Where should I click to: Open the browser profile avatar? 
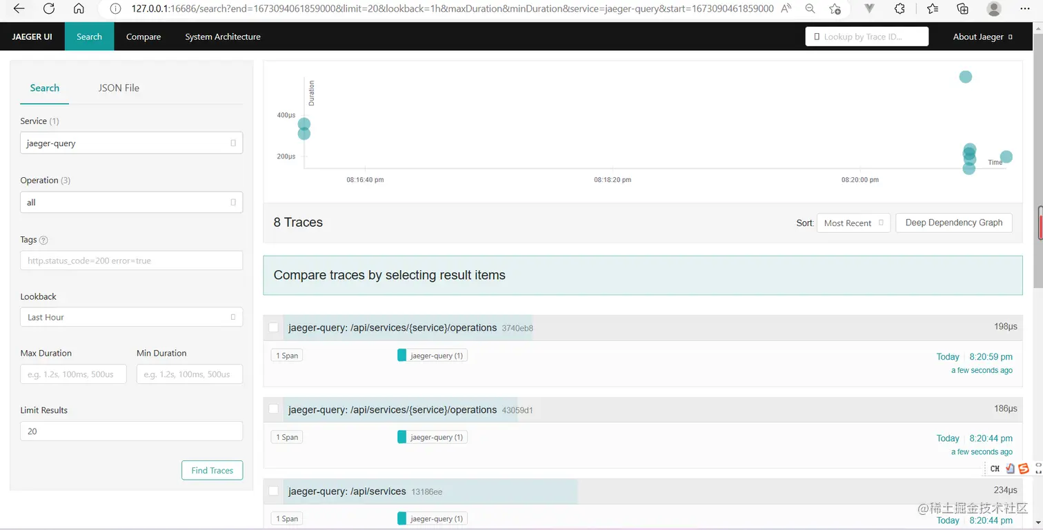click(994, 9)
